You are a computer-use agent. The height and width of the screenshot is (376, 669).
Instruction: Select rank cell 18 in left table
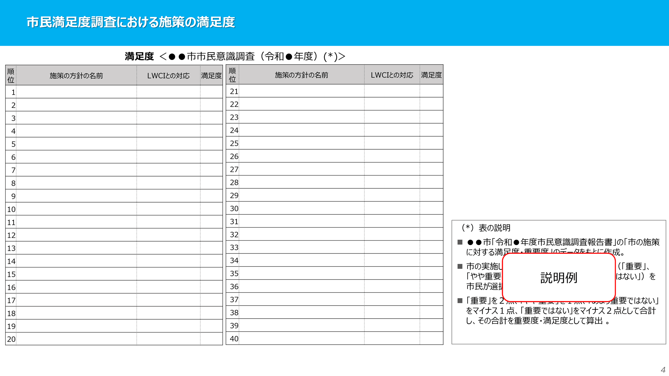point(11,313)
